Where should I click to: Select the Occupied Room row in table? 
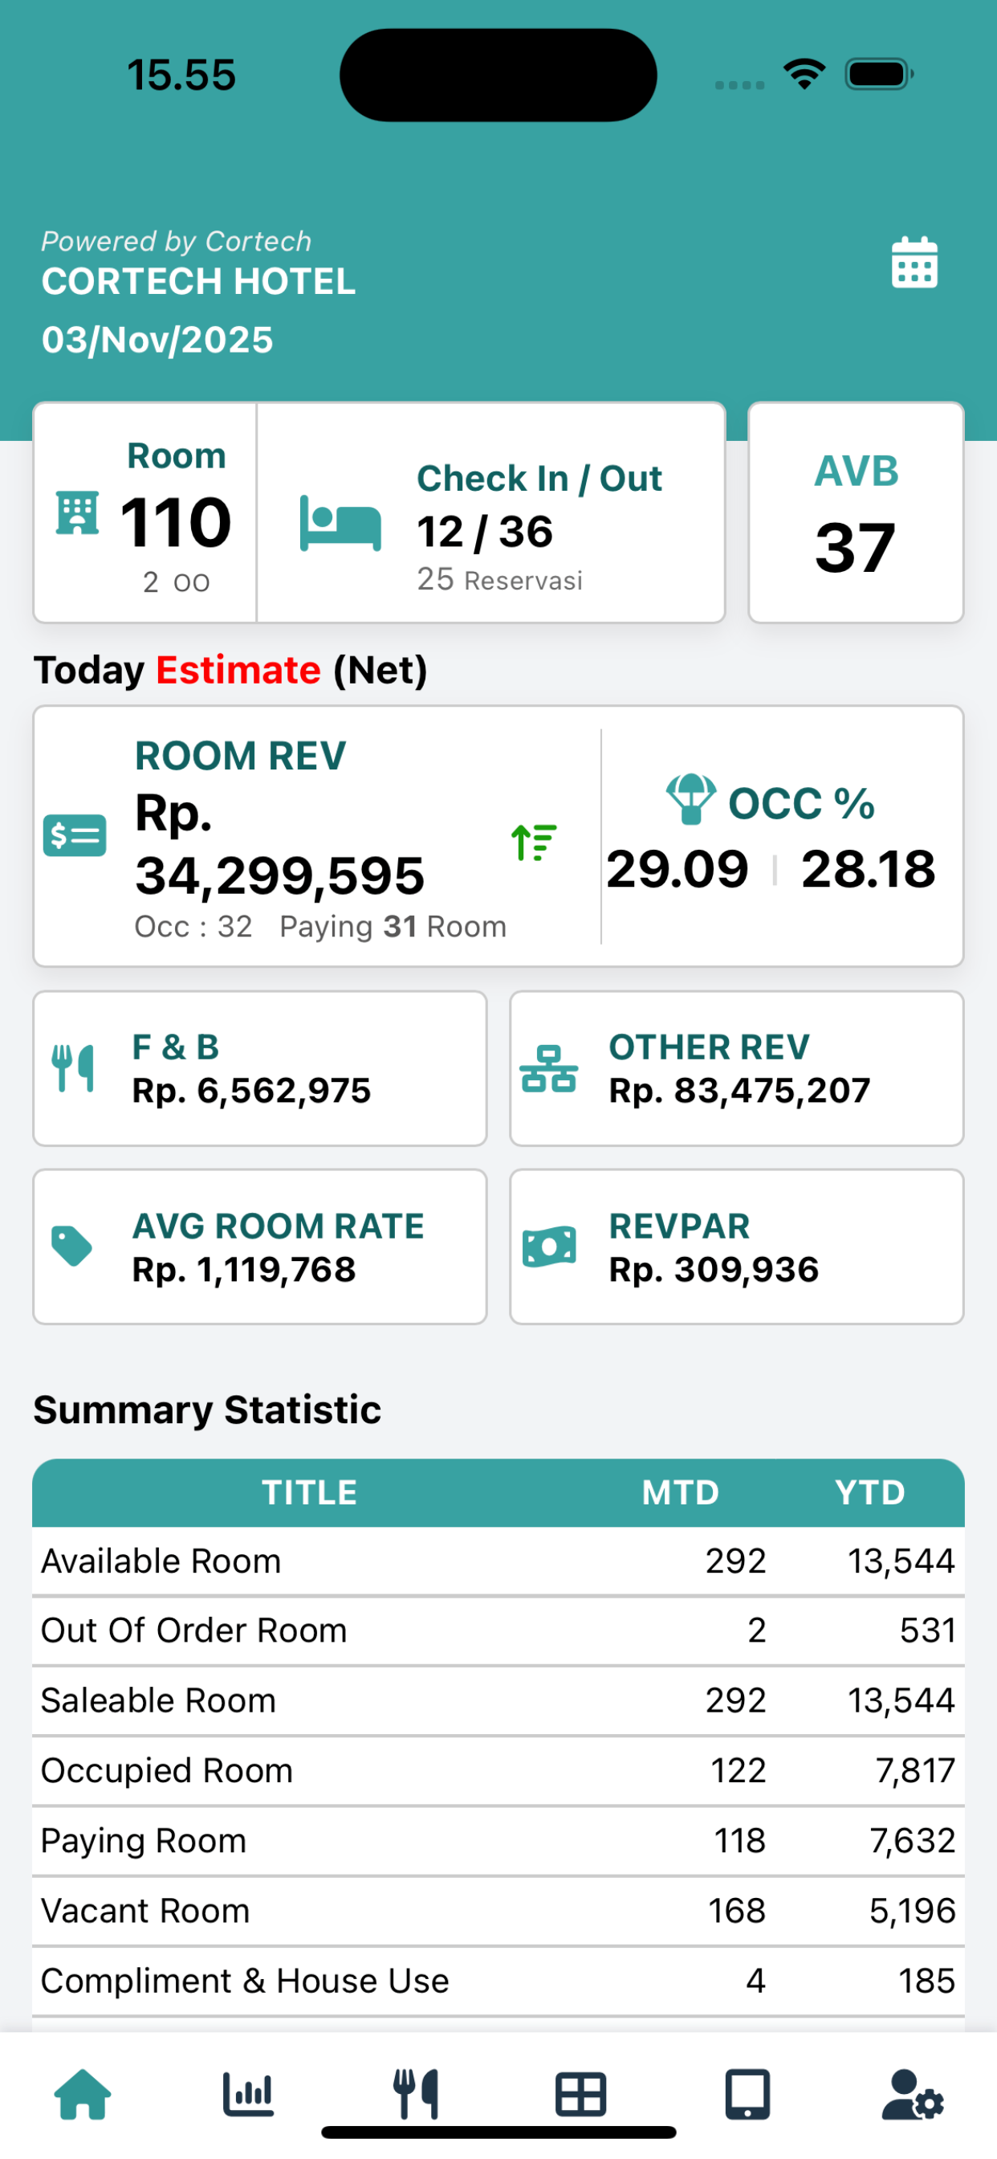498,1770
